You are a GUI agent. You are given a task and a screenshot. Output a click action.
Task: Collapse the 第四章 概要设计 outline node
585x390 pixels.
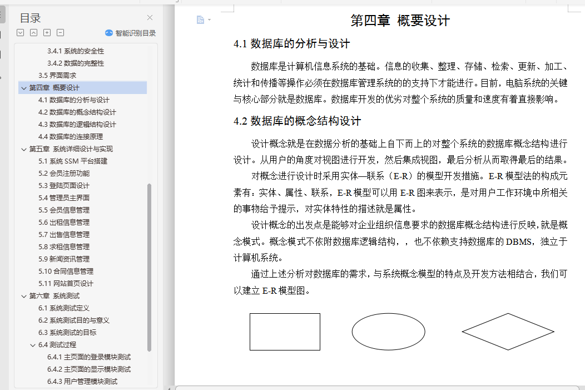point(24,88)
